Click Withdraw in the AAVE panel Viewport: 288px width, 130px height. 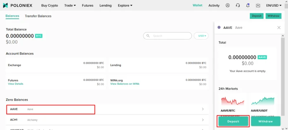coord(266,121)
